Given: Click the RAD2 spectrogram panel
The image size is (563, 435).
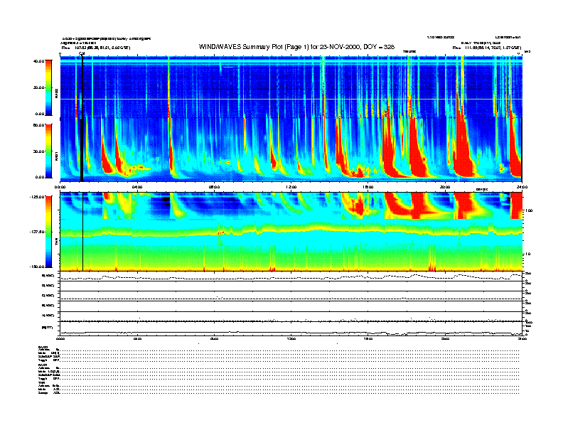Looking at the screenshot, I should point(291,87).
